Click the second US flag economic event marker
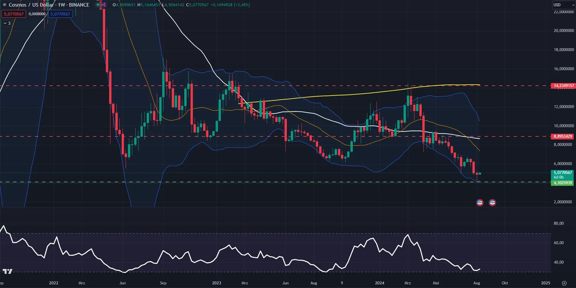This screenshot has height=288, width=576. tap(492, 203)
